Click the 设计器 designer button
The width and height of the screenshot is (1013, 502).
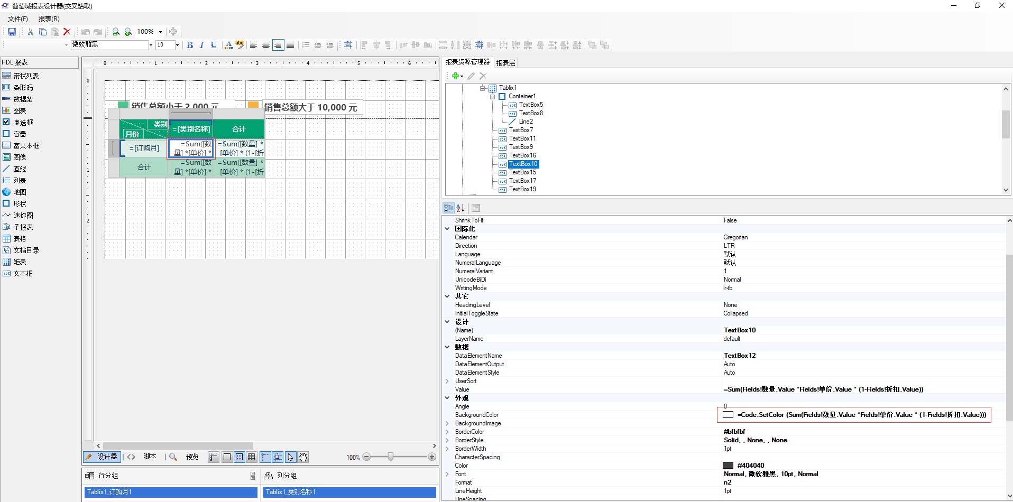(x=102, y=457)
